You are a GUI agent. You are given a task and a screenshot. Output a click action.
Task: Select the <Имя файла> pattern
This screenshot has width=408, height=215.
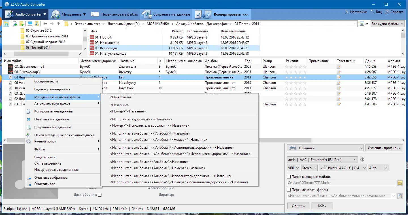[180, 97]
